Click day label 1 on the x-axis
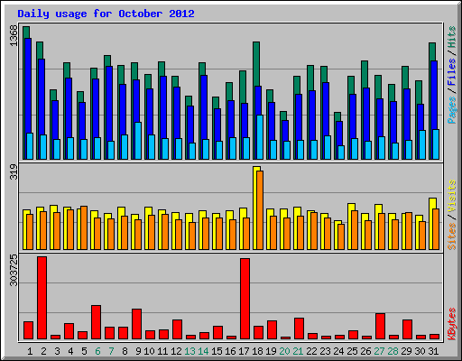The image size is (462, 361). (30, 351)
